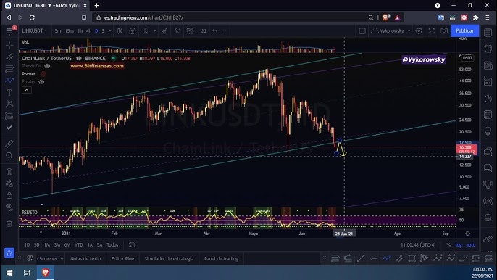
Task: Open the USDT currency selector
Action: tap(467, 58)
